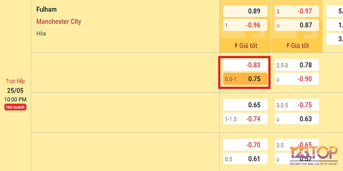Choose the over 3 odds of -0.97

click(x=297, y=11)
